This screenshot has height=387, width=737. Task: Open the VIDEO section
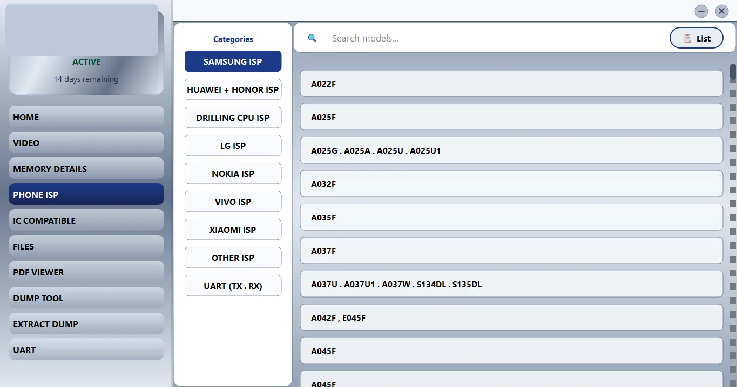(86, 143)
